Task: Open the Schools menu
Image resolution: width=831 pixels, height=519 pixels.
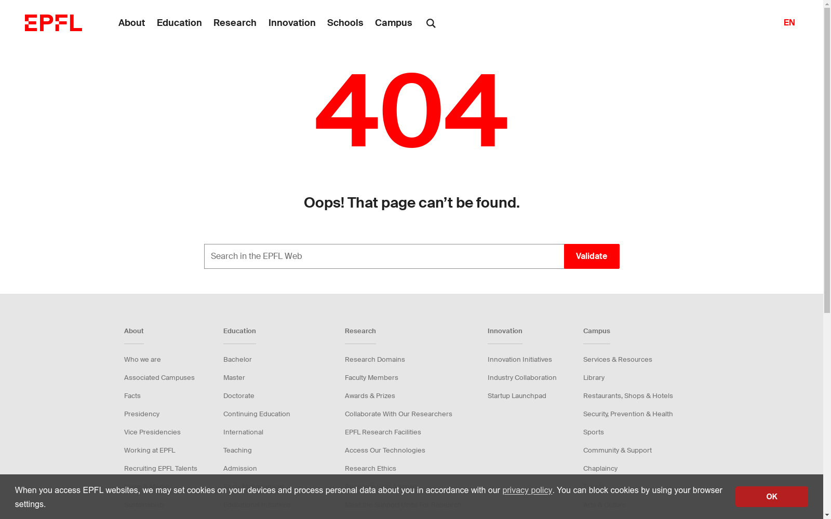Action: click(x=345, y=23)
